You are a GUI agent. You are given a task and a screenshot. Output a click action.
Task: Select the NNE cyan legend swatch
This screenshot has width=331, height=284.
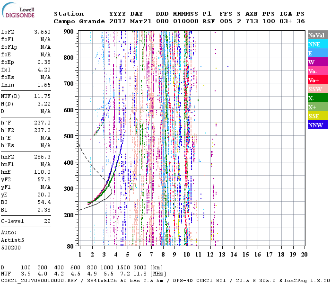click(318, 44)
